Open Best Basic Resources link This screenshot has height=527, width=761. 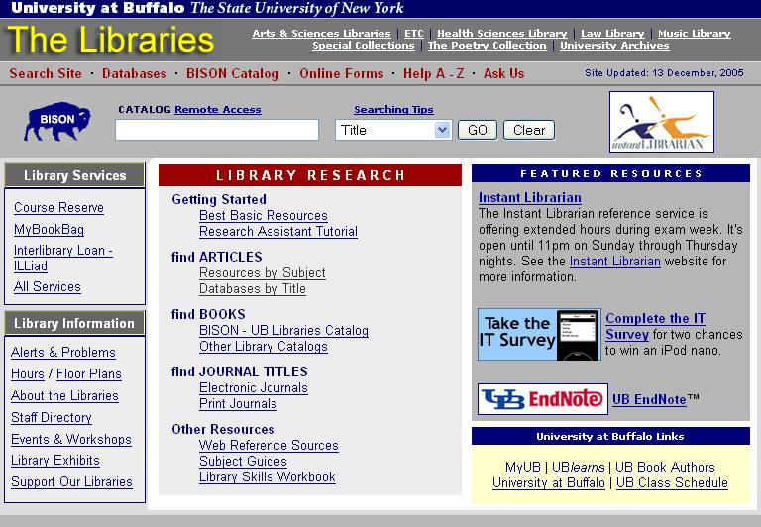click(264, 216)
